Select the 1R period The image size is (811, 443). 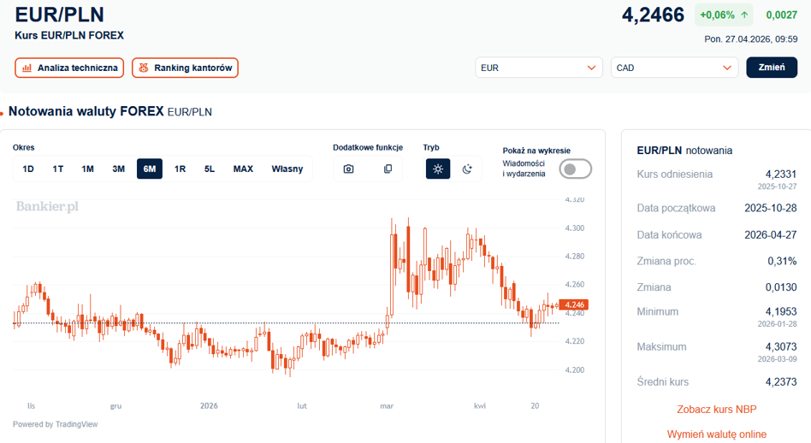180,169
